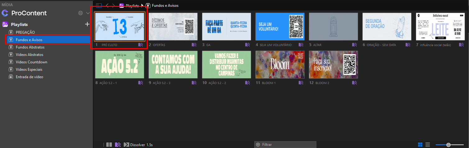Click the 'ALTAR' label text
The width and height of the screenshot is (469, 148).
click(317, 45)
